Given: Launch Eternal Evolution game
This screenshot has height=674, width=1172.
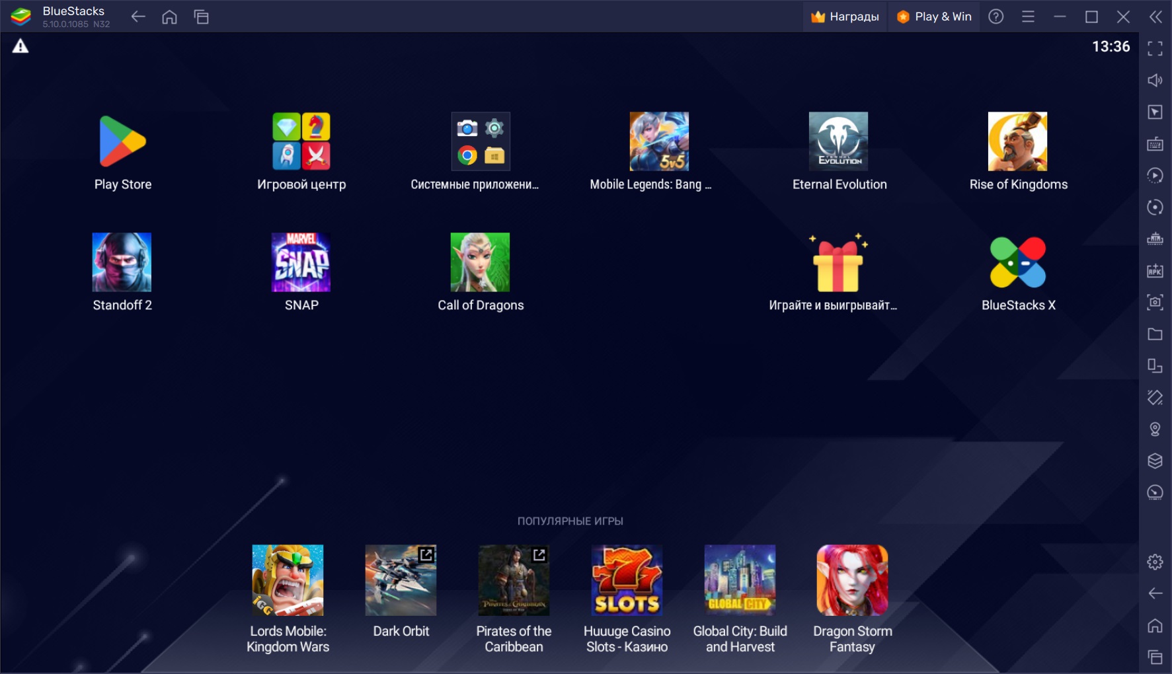Looking at the screenshot, I should coord(838,141).
